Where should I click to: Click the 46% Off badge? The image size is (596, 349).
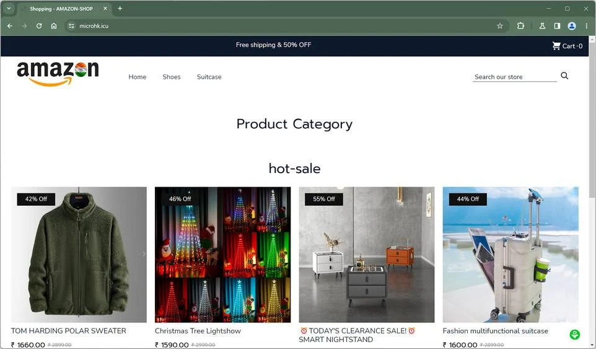coord(180,199)
